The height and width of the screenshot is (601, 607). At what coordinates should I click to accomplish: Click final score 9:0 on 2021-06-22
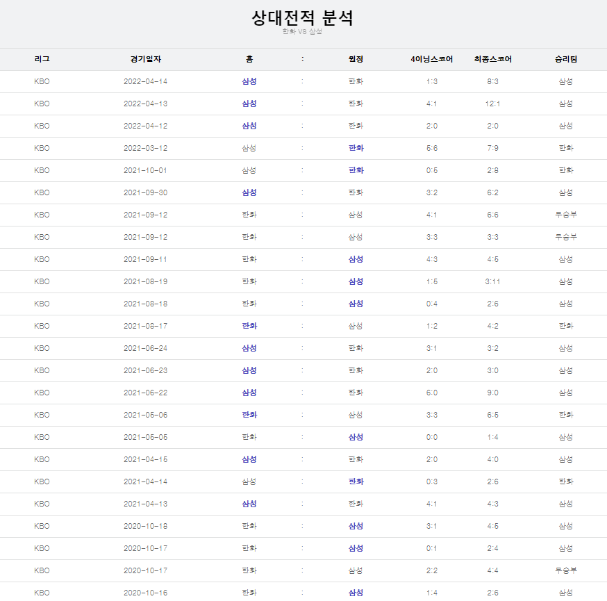click(x=493, y=393)
